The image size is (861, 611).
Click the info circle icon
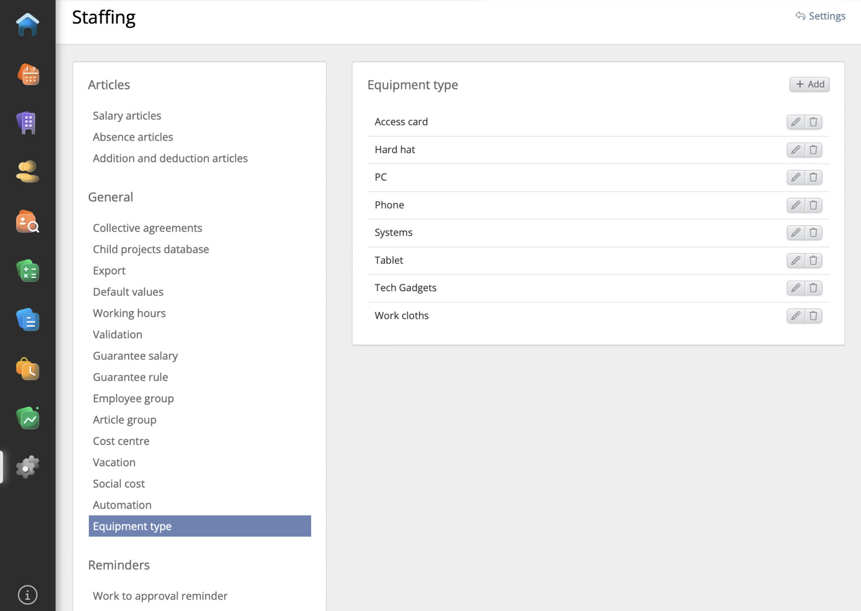point(28,595)
